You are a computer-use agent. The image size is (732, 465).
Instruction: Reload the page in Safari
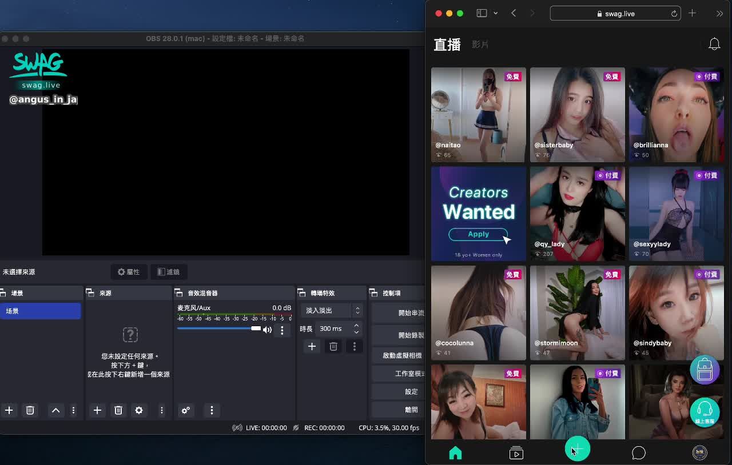tap(674, 14)
